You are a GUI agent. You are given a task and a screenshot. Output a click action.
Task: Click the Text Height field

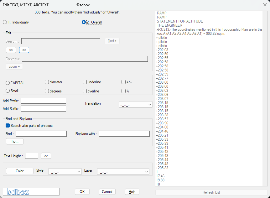click(x=32, y=156)
